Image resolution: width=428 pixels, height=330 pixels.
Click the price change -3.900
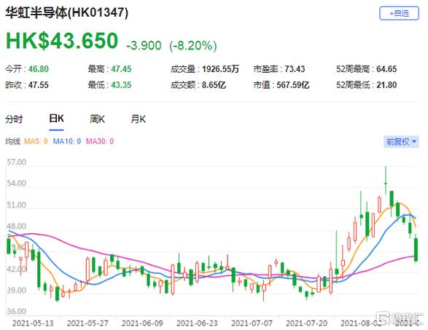tap(144, 45)
